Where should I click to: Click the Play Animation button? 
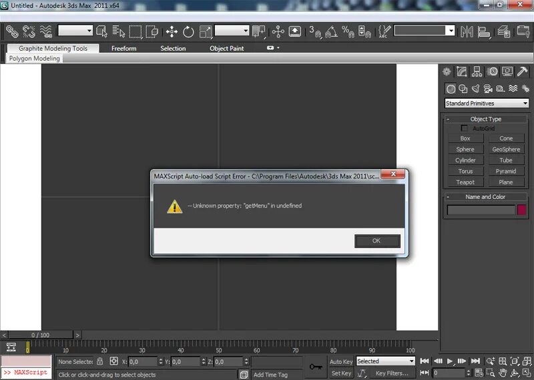point(449,361)
